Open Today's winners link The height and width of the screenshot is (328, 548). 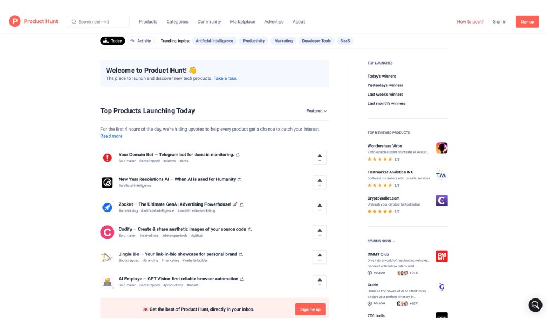(x=381, y=76)
